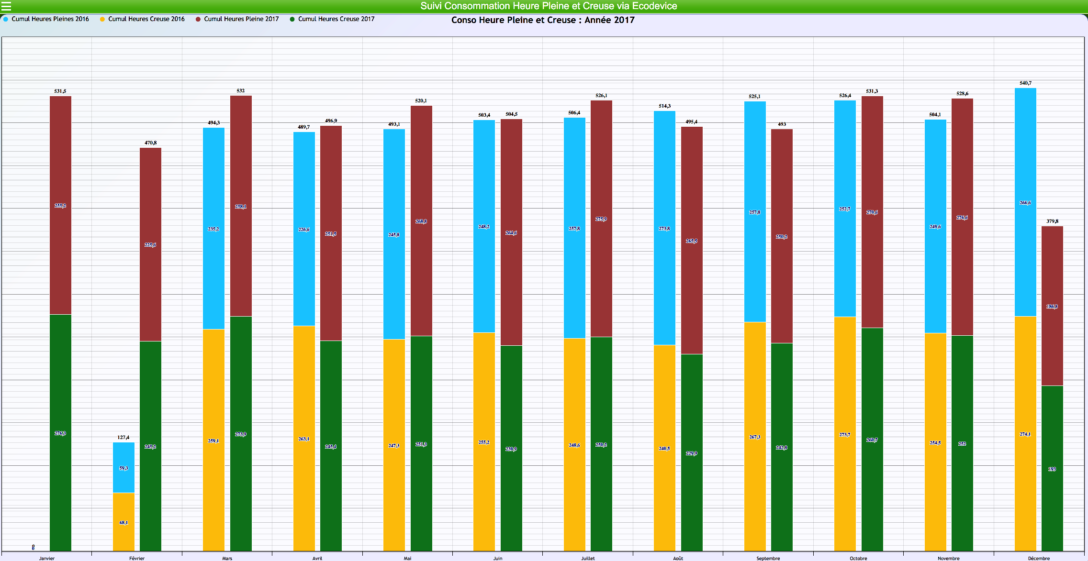This screenshot has height=561, width=1088.
Task: Click the blue Avril segment labeled 226,6
Action: (x=304, y=229)
